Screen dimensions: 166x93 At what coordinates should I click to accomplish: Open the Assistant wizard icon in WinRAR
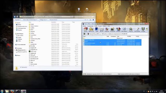[118, 30]
